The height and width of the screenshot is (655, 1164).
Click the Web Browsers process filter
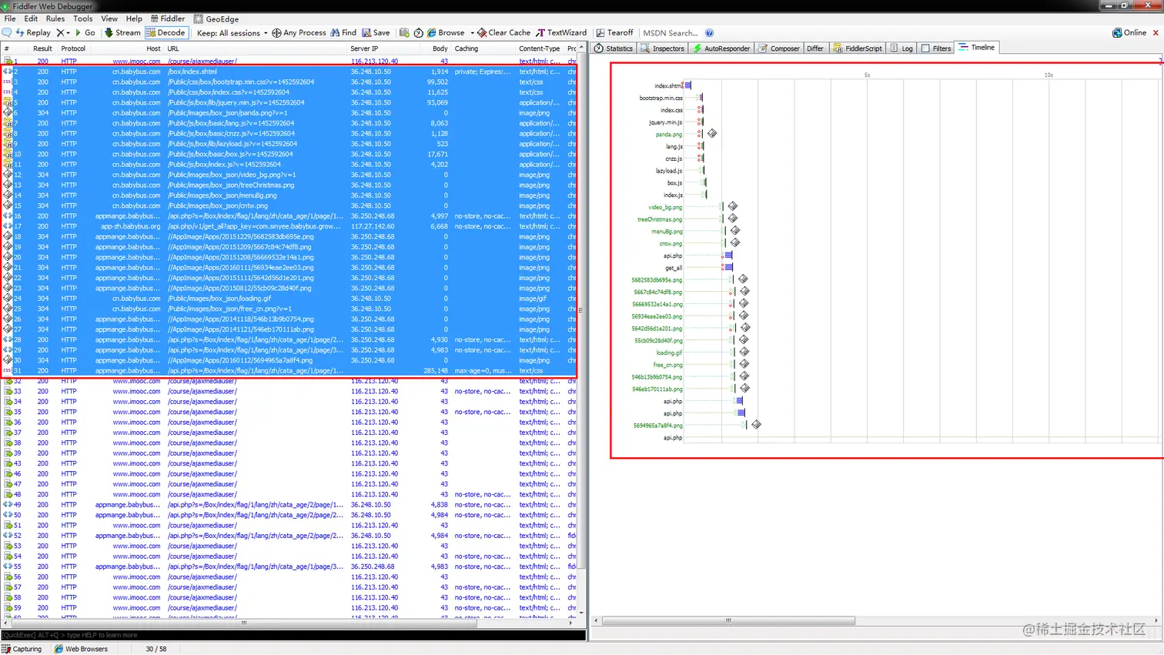81,649
